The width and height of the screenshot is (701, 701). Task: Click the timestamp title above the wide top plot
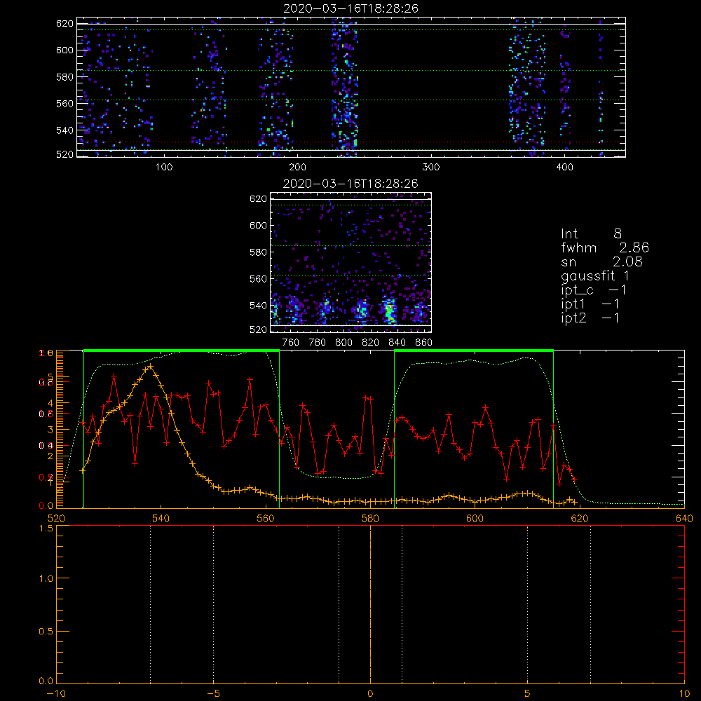tap(351, 8)
